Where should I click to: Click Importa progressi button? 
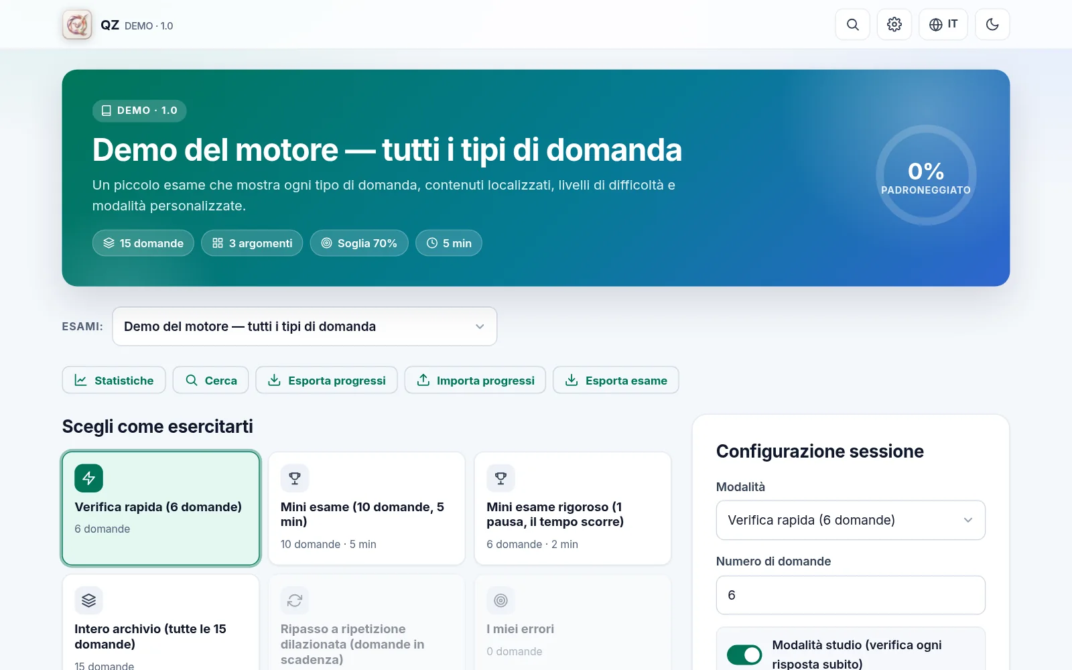pos(475,380)
